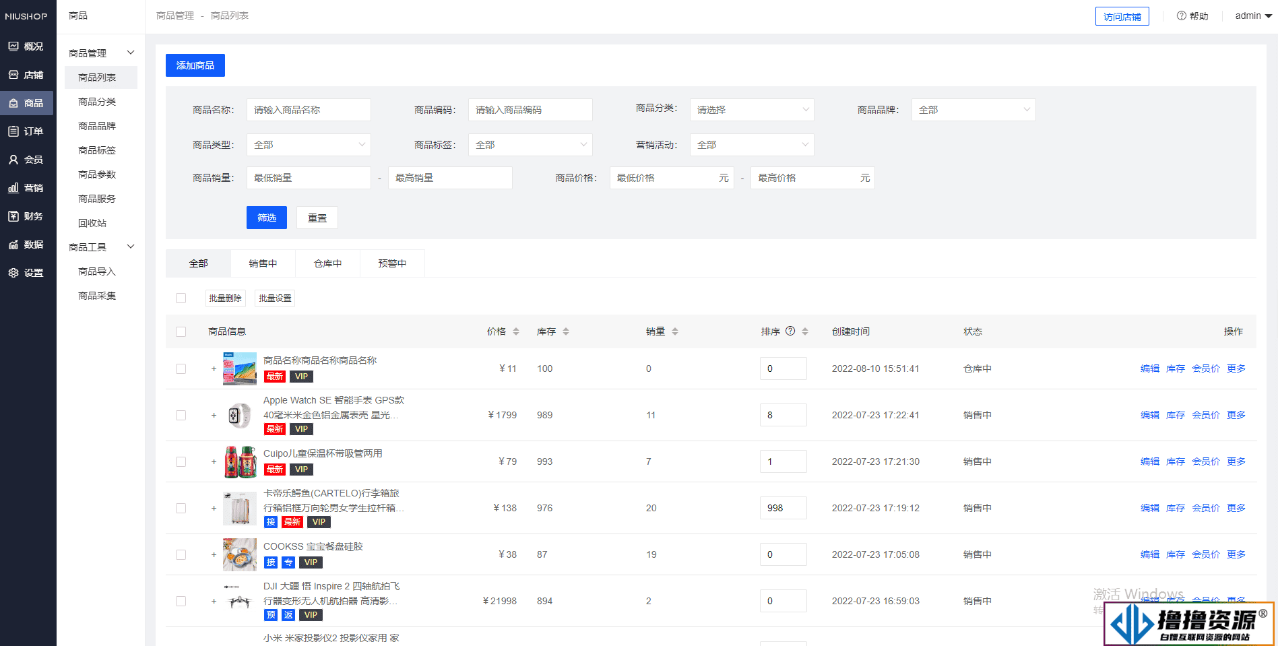Click the 批量删除 button
1278x646 pixels.
coord(225,298)
